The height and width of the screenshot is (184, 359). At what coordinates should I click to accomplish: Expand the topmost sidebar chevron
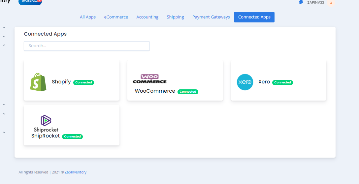pyautogui.click(x=4, y=27)
